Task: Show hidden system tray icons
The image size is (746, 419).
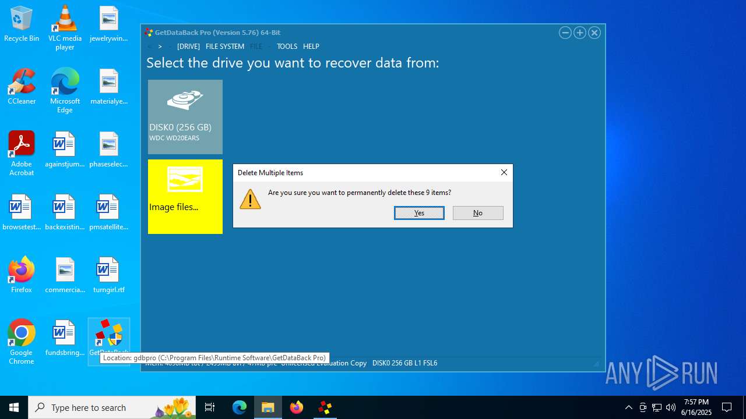Action: click(628, 407)
